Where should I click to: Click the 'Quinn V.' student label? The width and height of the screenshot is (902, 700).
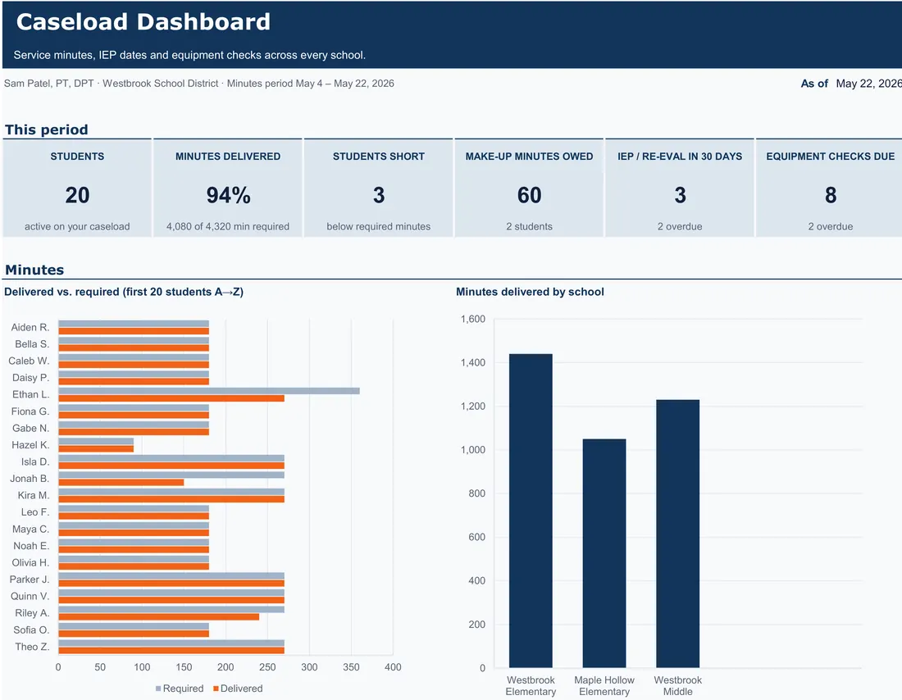(30, 597)
